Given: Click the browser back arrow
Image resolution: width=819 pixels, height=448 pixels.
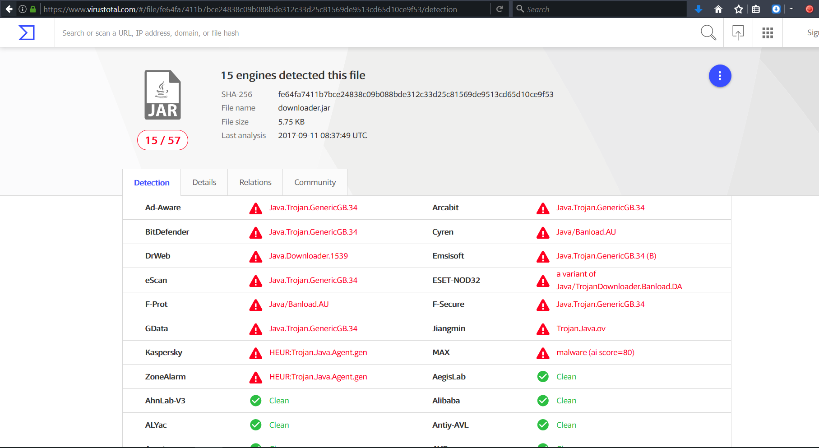Looking at the screenshot, I should (9, 9).
